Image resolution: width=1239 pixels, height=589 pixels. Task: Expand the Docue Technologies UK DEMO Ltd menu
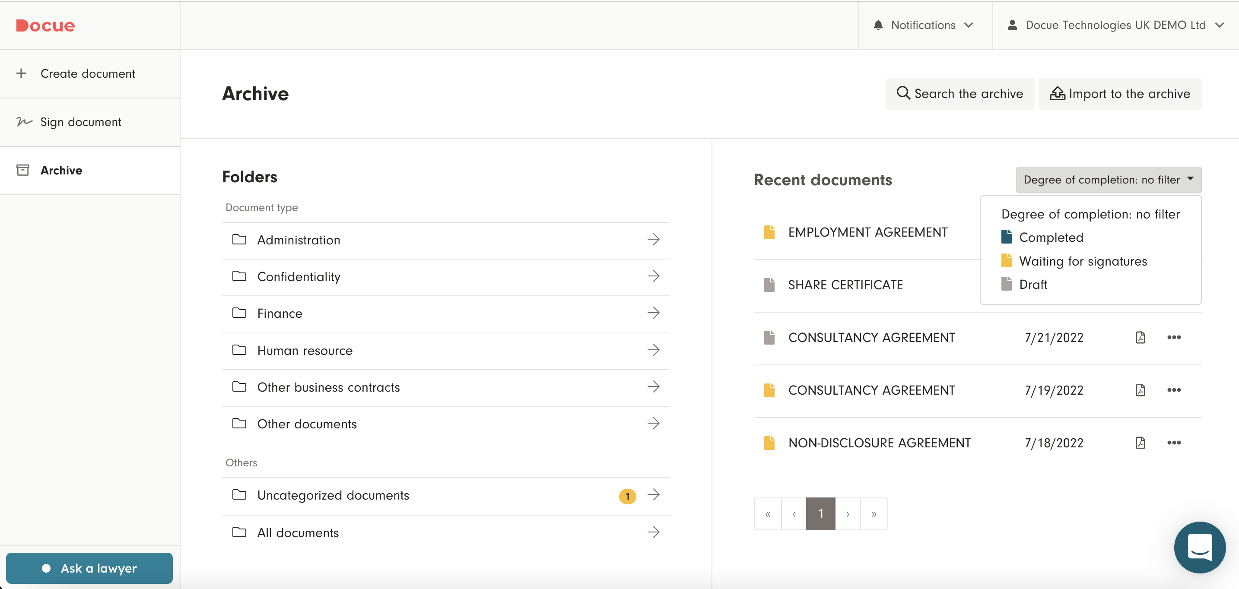[1117, 25]
